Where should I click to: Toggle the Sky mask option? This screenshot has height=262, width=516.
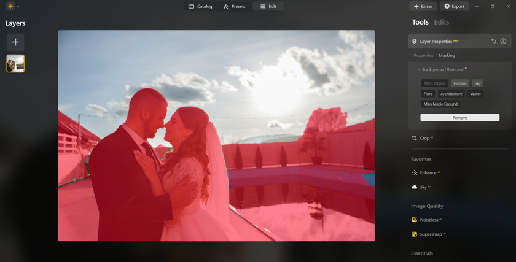(x=477, y=83)
